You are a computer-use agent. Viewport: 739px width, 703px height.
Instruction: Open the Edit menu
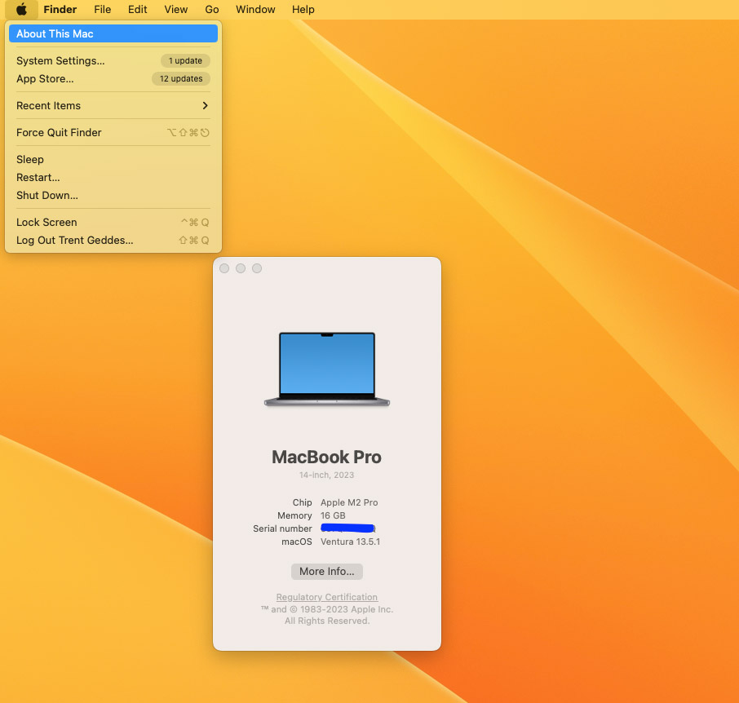click(137, 10)
